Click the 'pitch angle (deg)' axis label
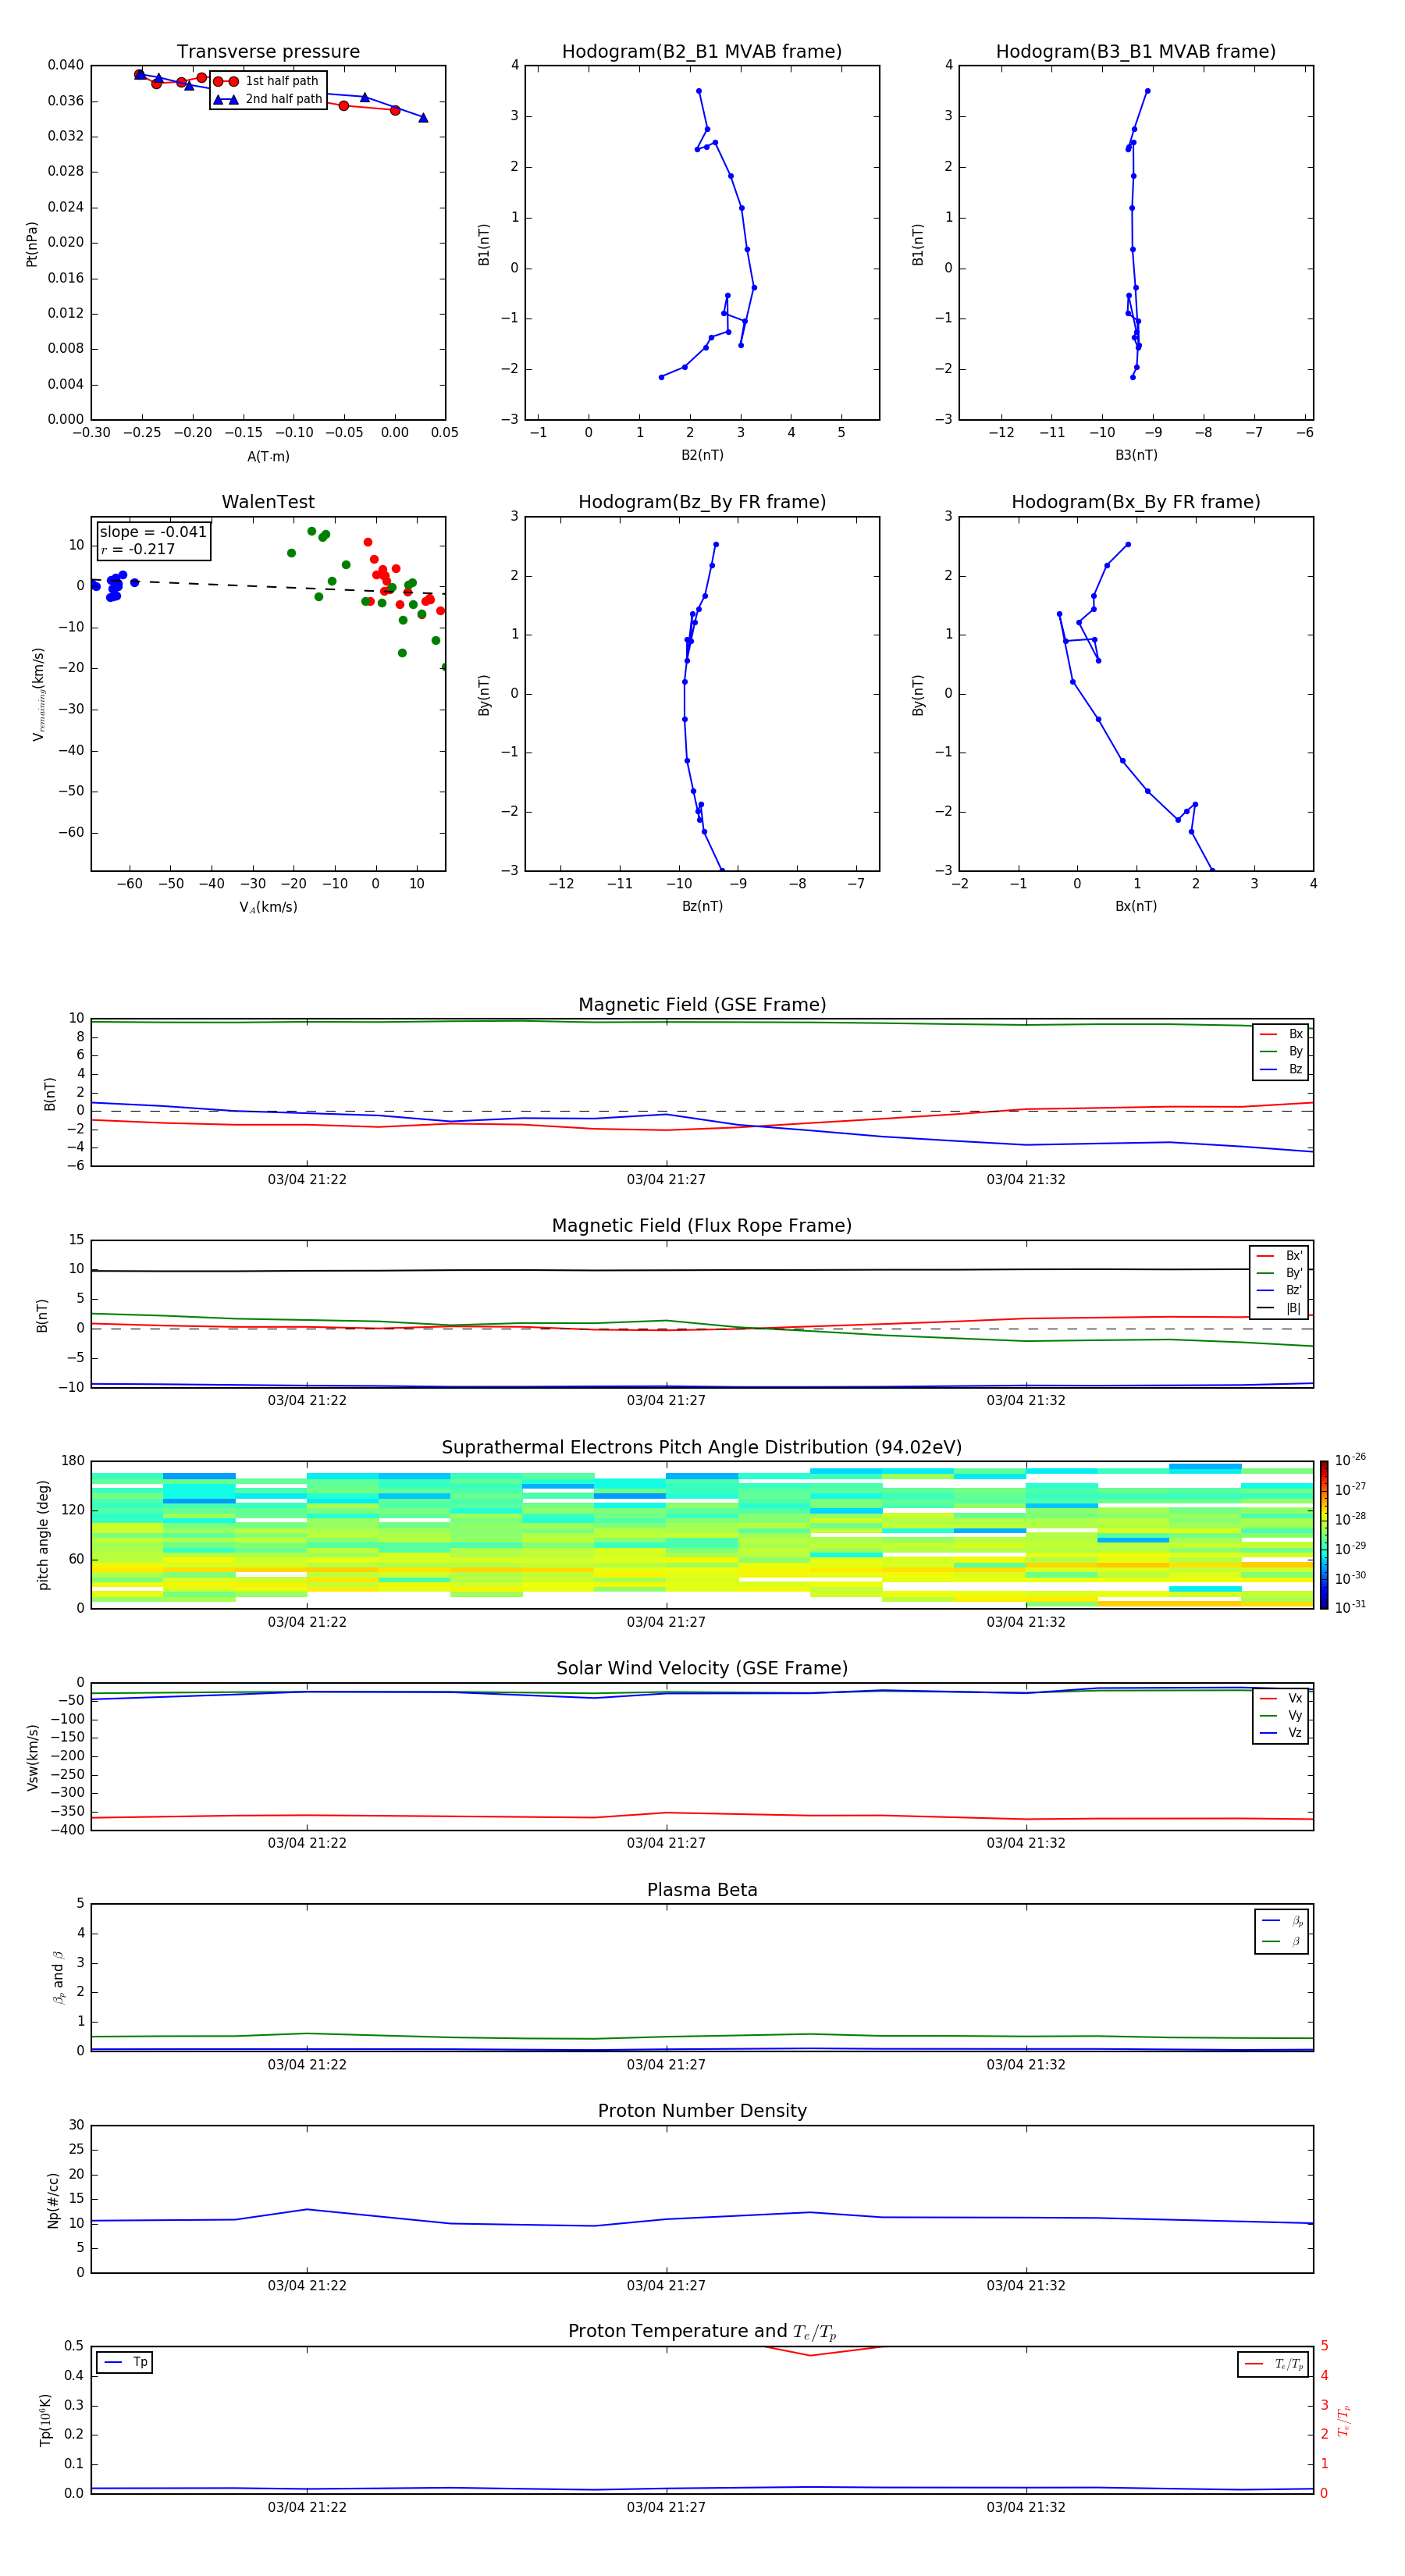The image size is (1405, 2576). pyautogui.click(x=43, y=1535)
